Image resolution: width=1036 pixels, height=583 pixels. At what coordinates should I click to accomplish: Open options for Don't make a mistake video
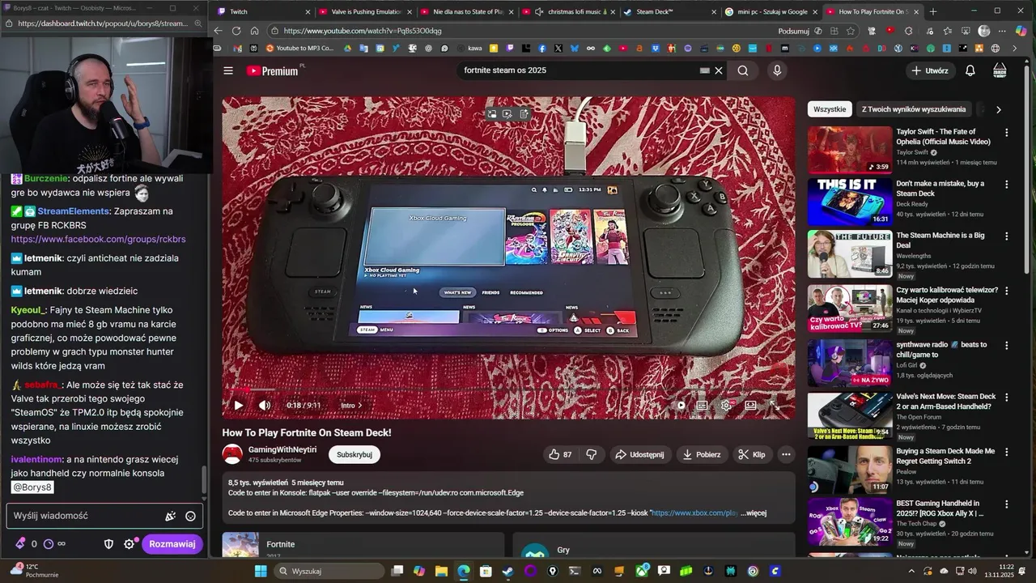[1007, 184]
